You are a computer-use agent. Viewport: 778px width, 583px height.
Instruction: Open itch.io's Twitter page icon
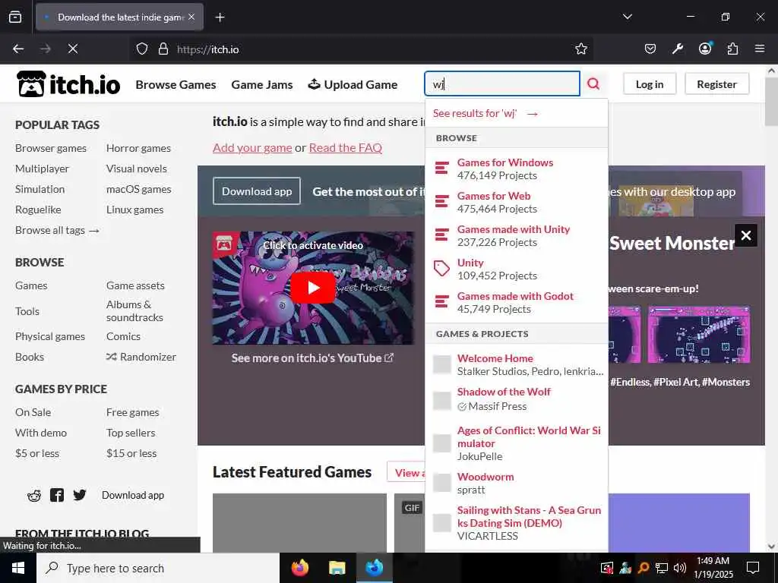[x=80, y=495]
